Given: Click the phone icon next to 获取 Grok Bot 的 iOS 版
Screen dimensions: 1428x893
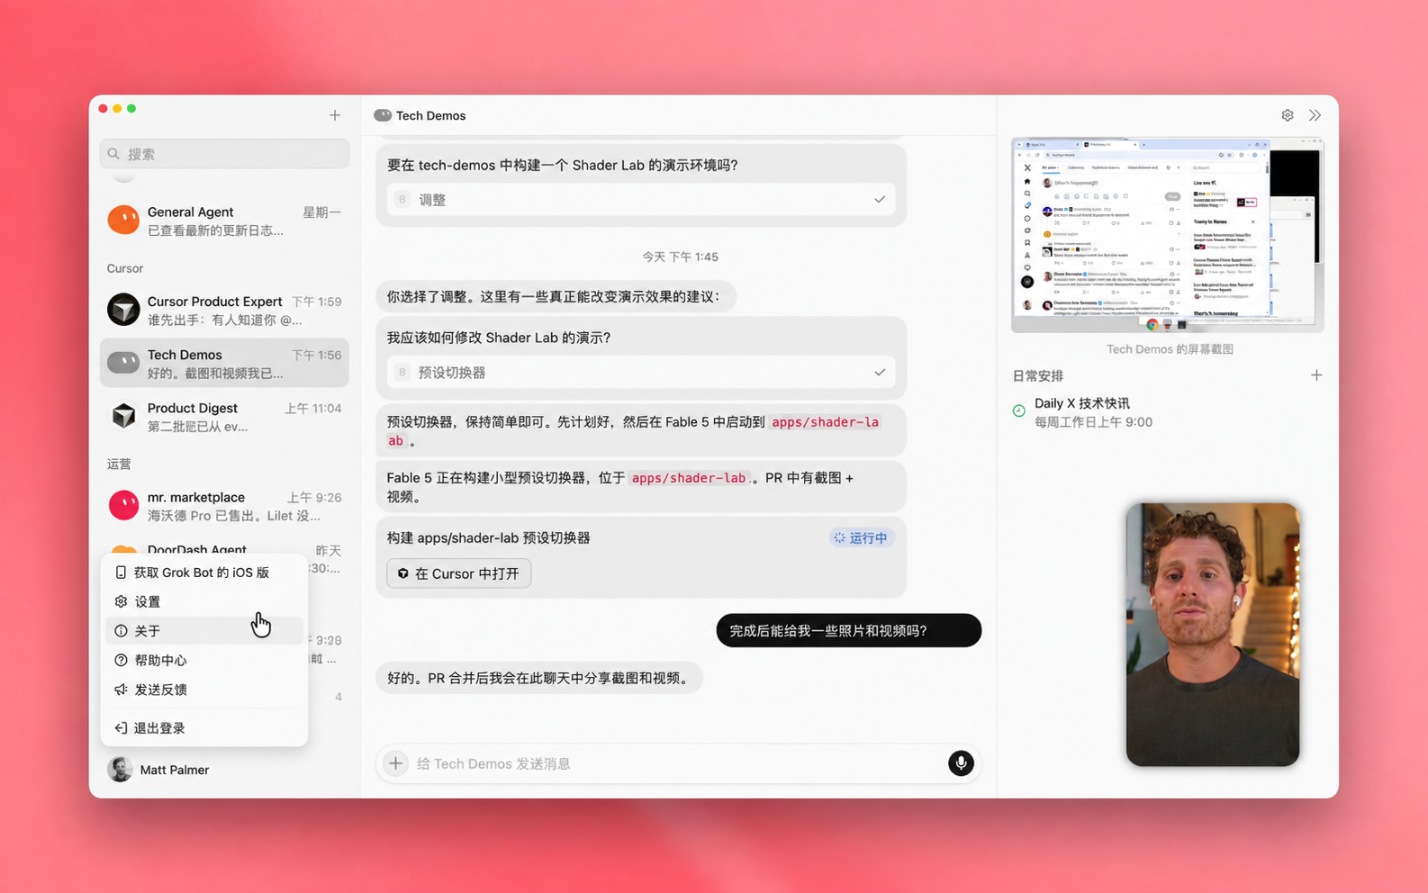Looking at the screenshot, I should (x=121, y=573).
